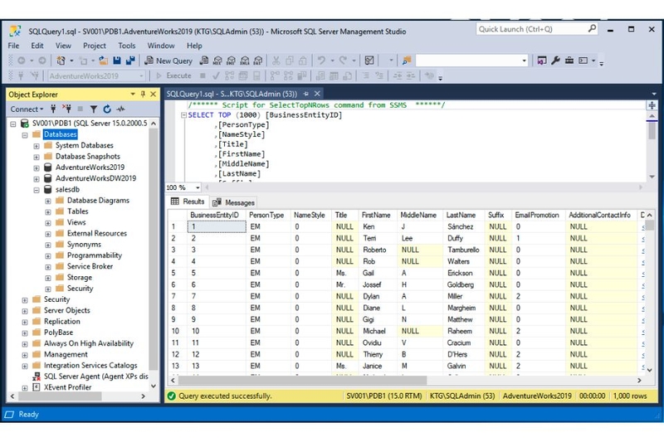The height and width of the screenshot is (442, 664).
Task: Click the Object Explorer horizontal scrollbar
Action: [59, 396]
